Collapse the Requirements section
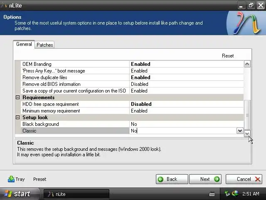 17,97
